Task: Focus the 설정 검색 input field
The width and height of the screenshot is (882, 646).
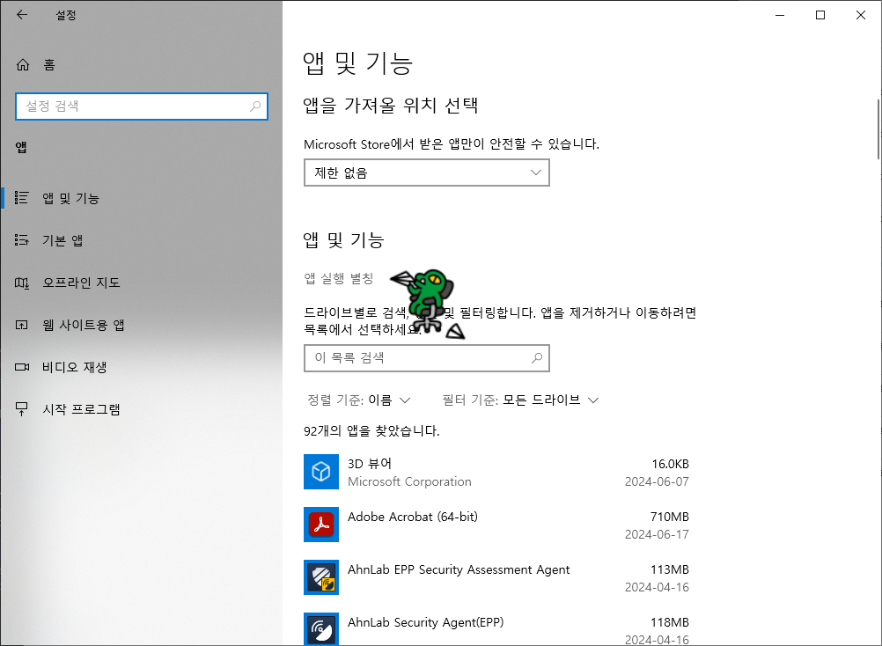Action: [x=142, y=106]
